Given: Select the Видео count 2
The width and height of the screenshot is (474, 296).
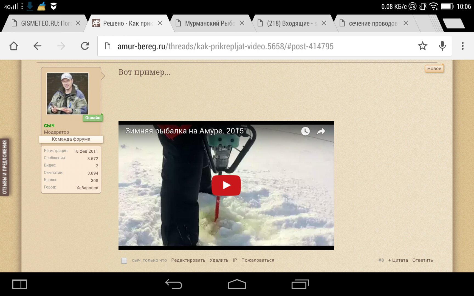Looking at the screenshot, I should click(97, 166).
